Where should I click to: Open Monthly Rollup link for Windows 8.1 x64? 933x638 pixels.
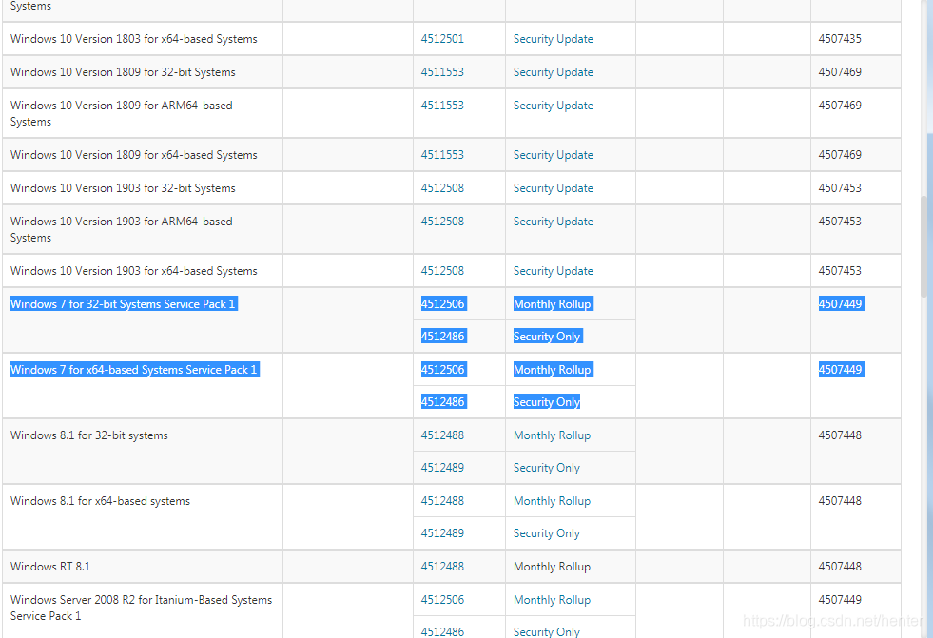tap(552, 501)
